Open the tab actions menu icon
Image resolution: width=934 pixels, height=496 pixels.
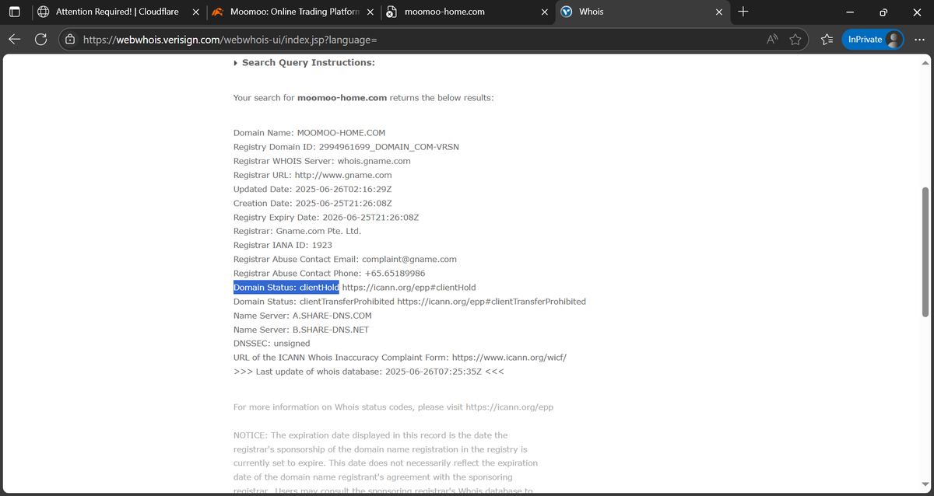[14, 12]
